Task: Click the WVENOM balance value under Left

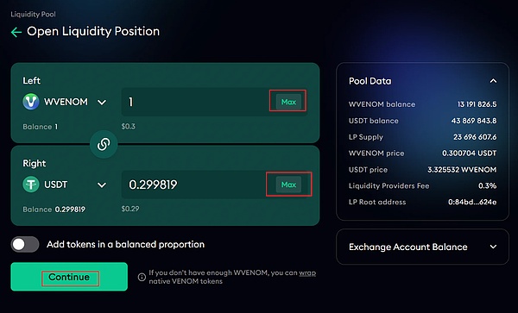Action: point(56,127)
